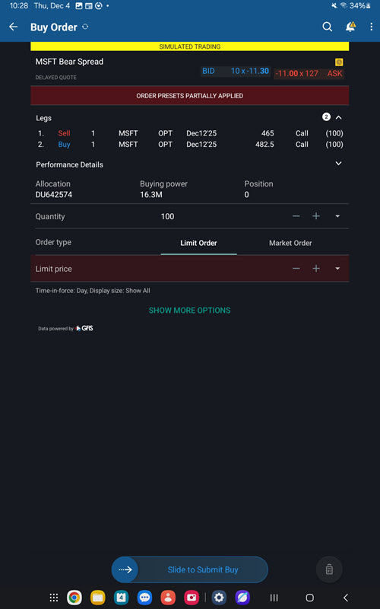
Task: Tap the back arrow in header
Action: [14, 27]
